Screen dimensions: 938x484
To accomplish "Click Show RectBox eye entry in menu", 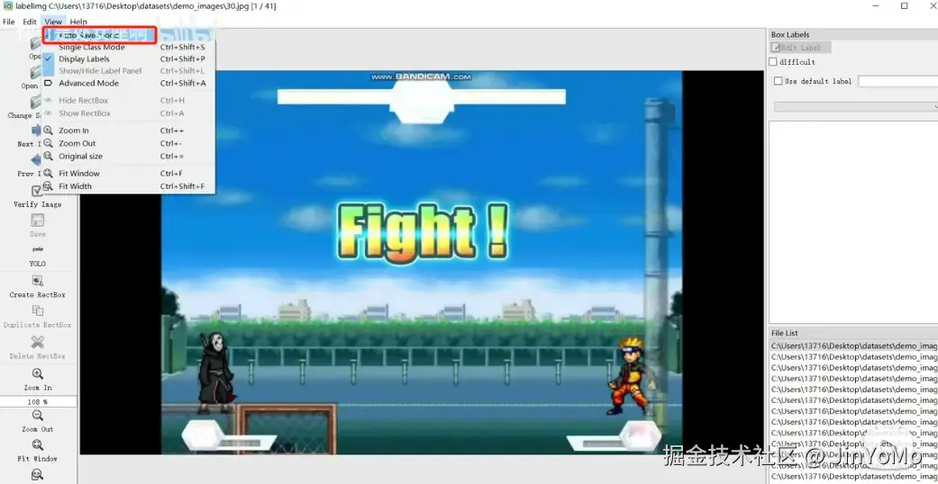I will (x=129, y=113).
